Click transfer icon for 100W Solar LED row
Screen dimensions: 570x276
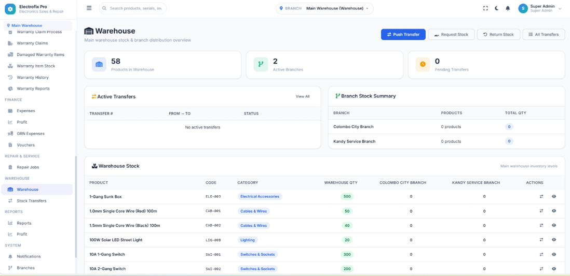(x=541, y=240)
